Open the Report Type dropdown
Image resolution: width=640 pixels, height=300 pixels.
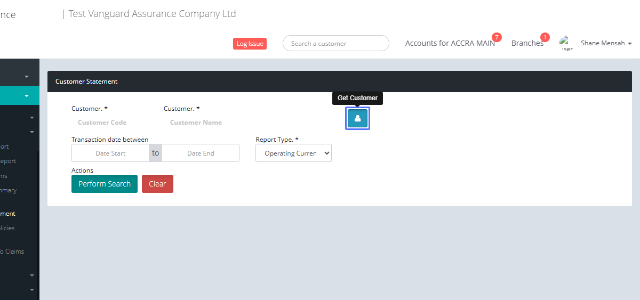[293, 153]
